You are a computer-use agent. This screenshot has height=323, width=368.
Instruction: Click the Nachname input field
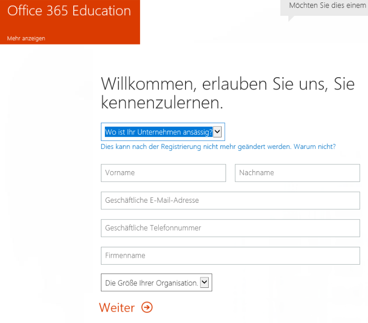297,173
